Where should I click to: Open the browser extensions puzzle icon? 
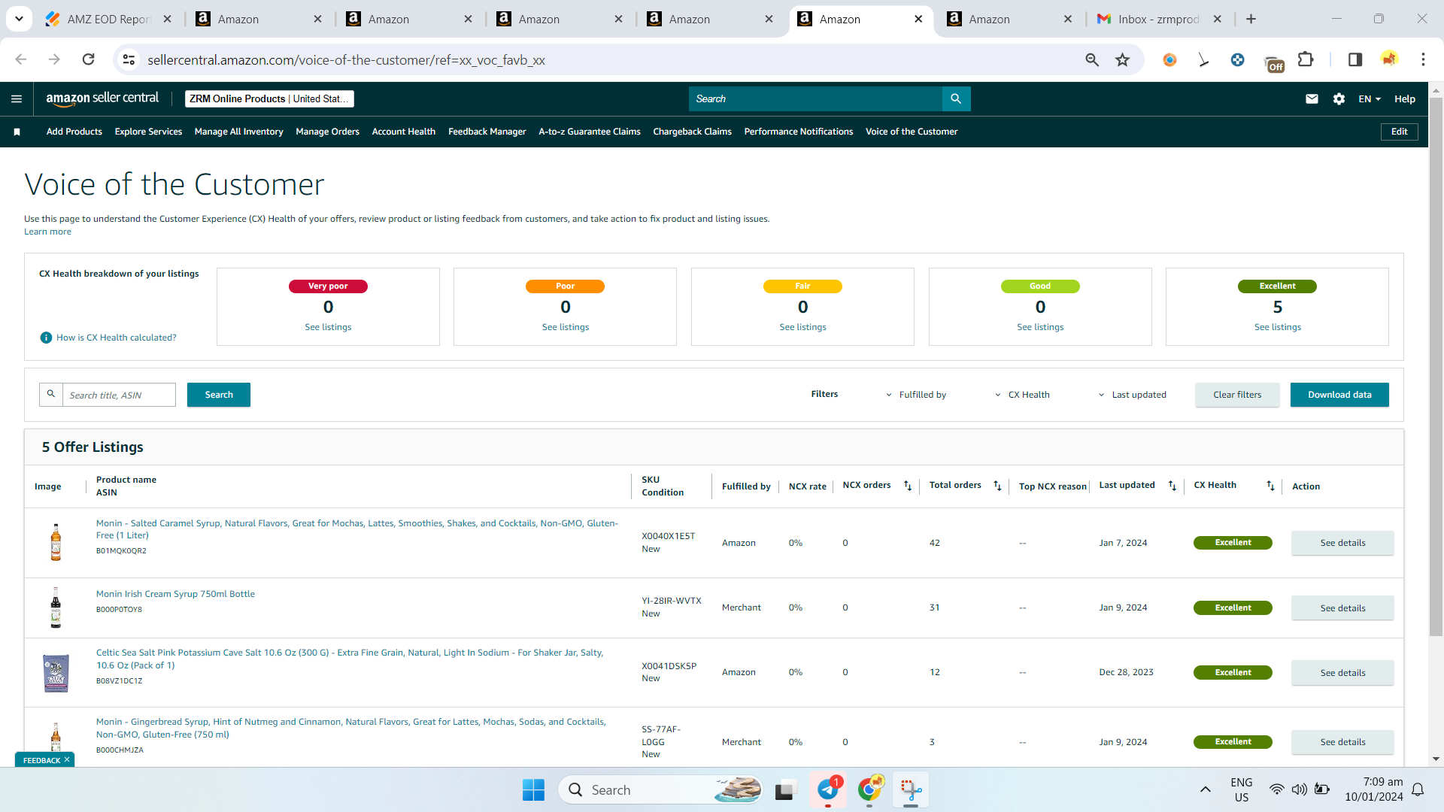coord(1306,59)
